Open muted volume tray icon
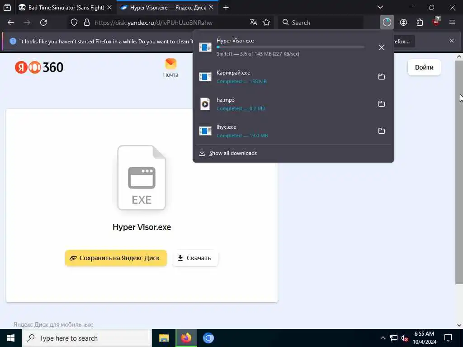The image size is (463, 347). (405, 338)
